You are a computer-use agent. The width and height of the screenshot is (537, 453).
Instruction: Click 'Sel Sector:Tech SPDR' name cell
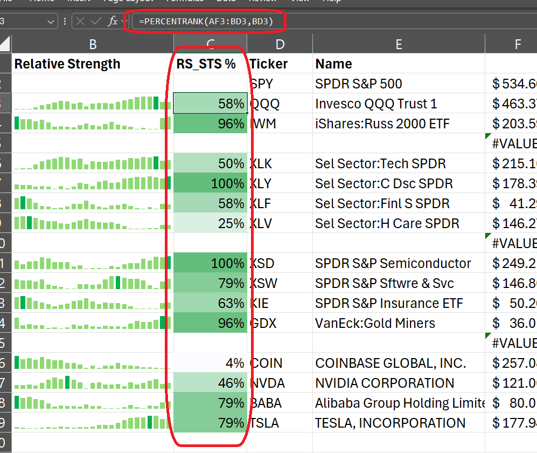point(399,163)
